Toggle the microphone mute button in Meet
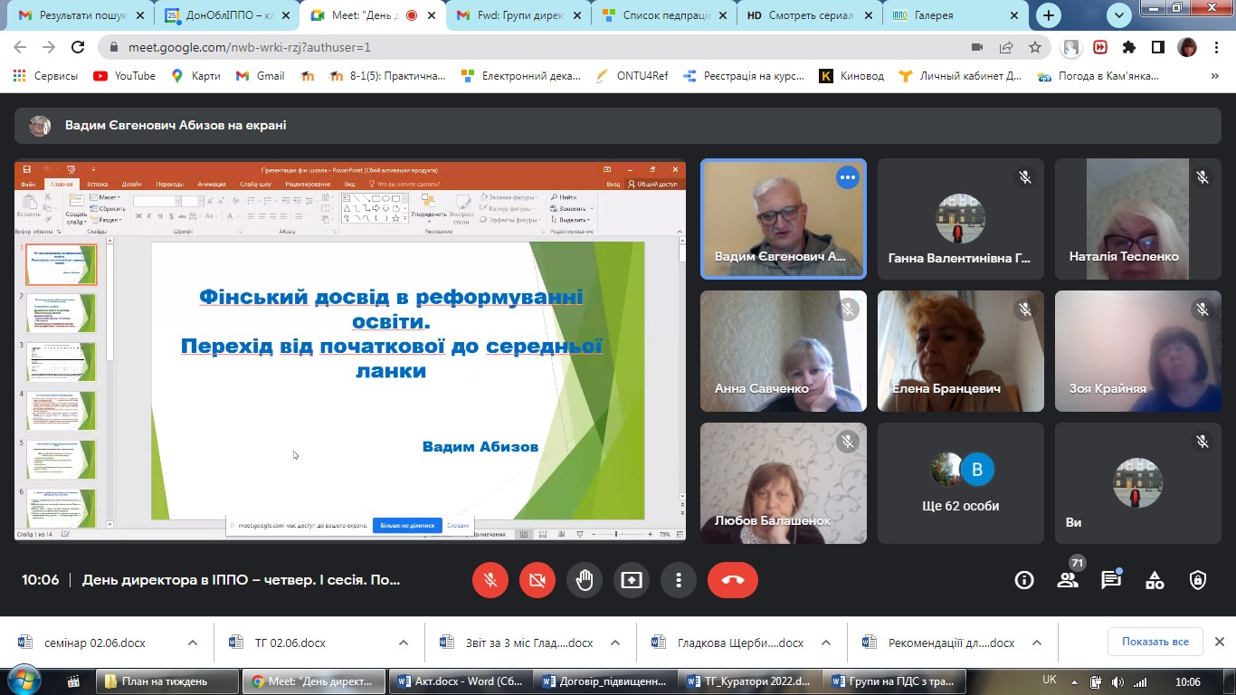1236x695 pixels. click(490, 580)
